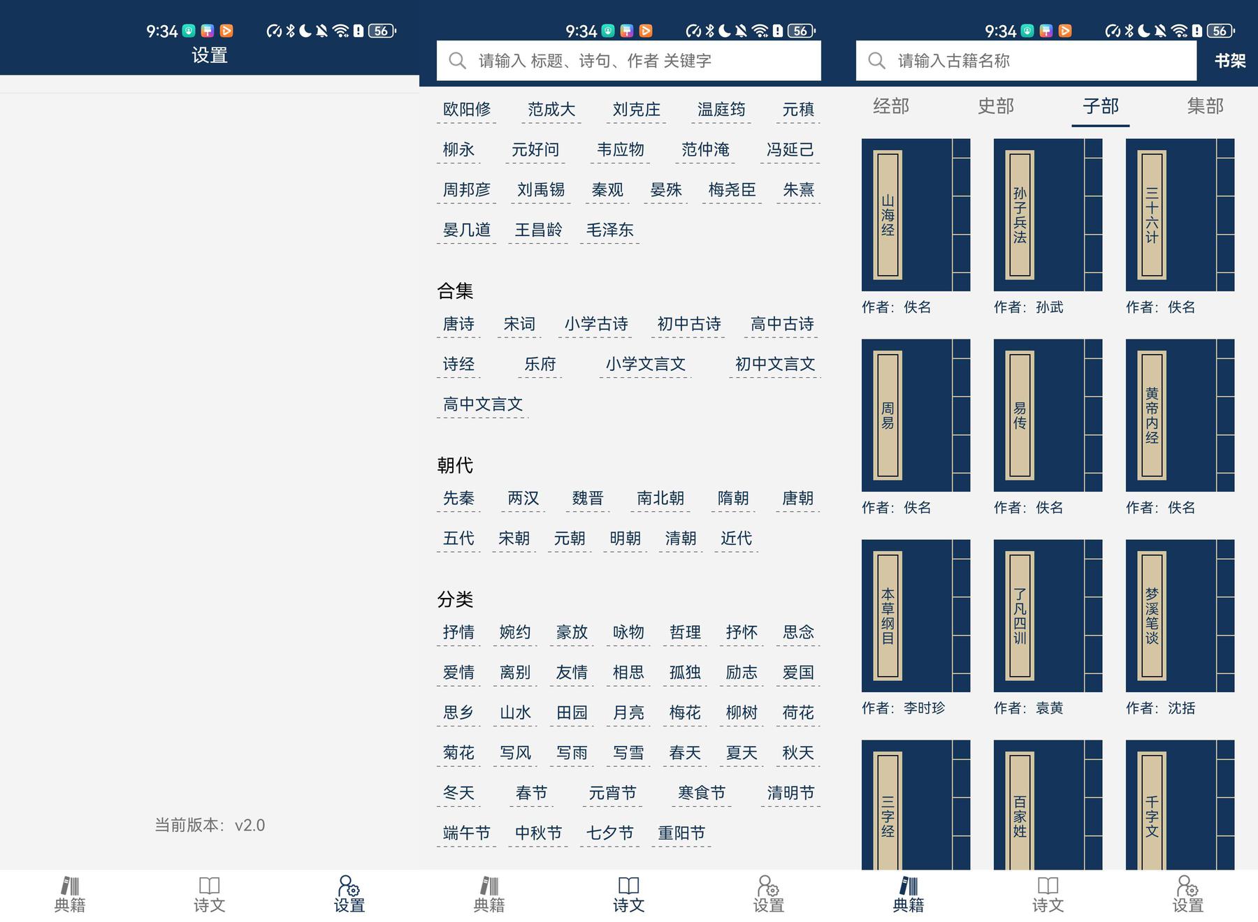Select the 子部 tab
Viewport: 1258px width, 922px height.
point(1101,106)
